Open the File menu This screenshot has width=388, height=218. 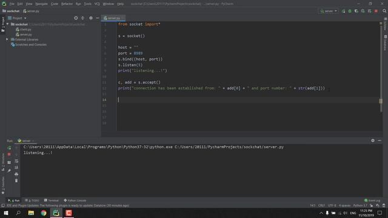12,4
